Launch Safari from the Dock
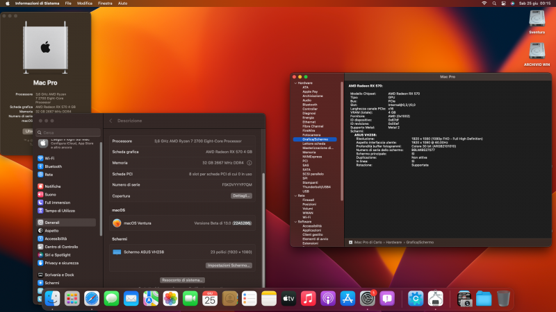 pyautogui.click(x=92, y=299)
